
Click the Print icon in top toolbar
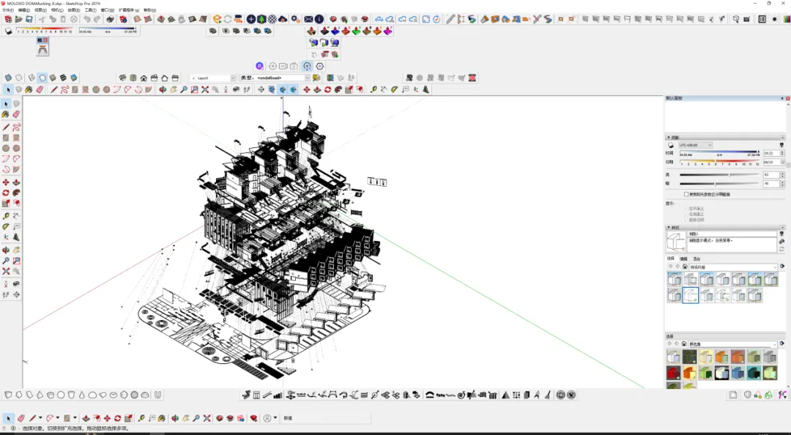click(x=110, y=19)
